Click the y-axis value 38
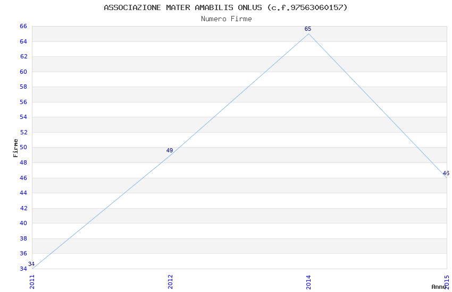The image size is (452, 292). (x=23, y=238)
